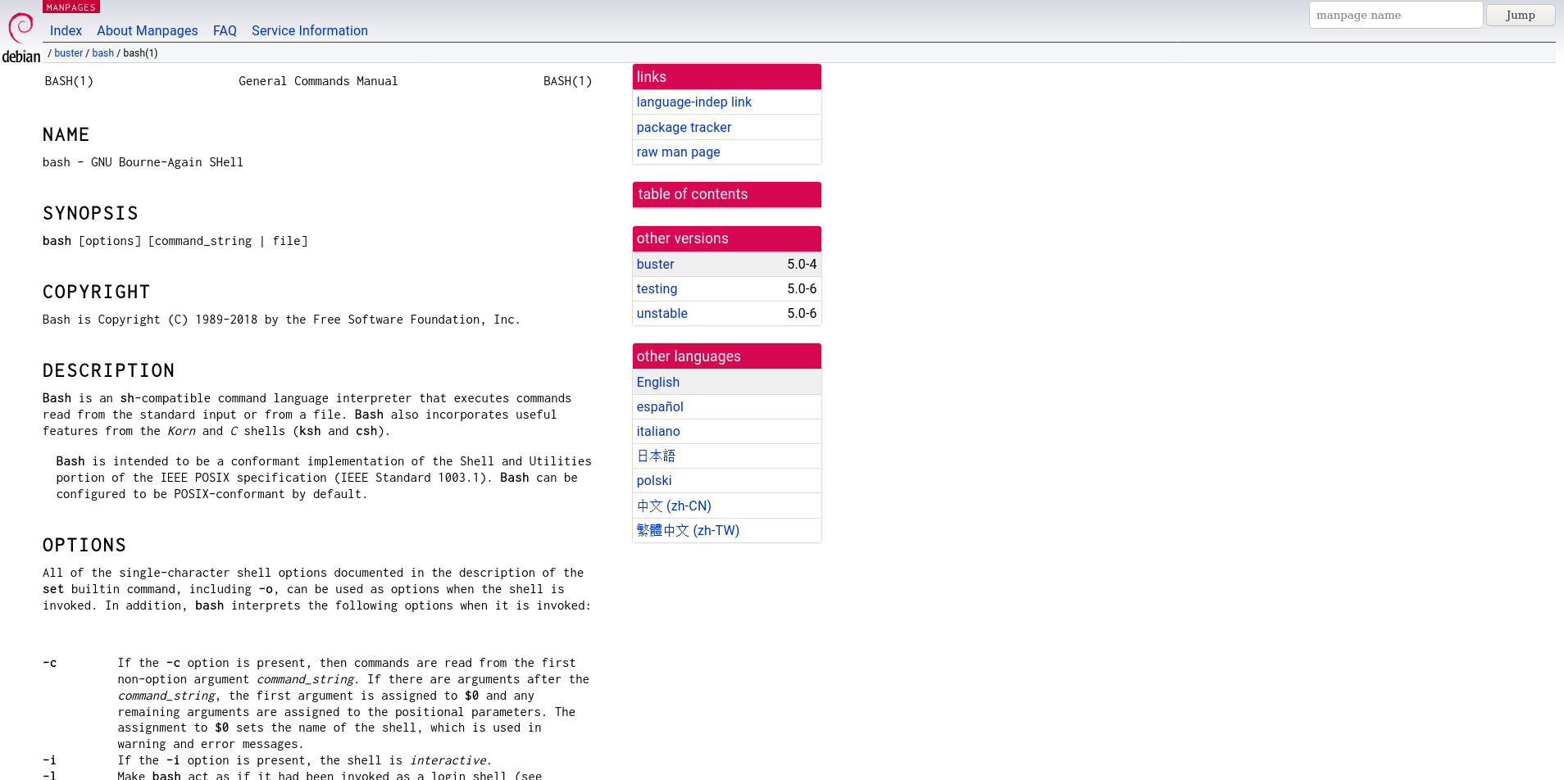Click the 'links' panel header

[x=727, y=76]
